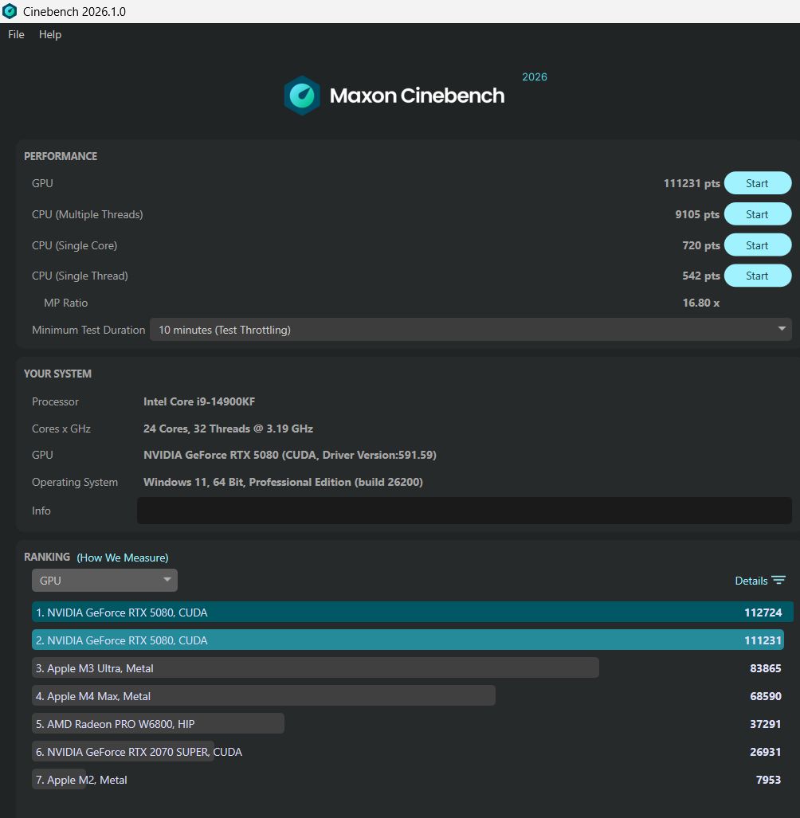
Task: Open the File menu
Action: (16, 34)
